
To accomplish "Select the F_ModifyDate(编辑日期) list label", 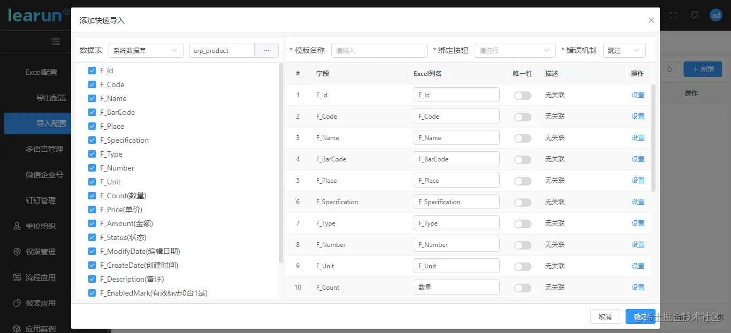I will (x=140, y=251).
